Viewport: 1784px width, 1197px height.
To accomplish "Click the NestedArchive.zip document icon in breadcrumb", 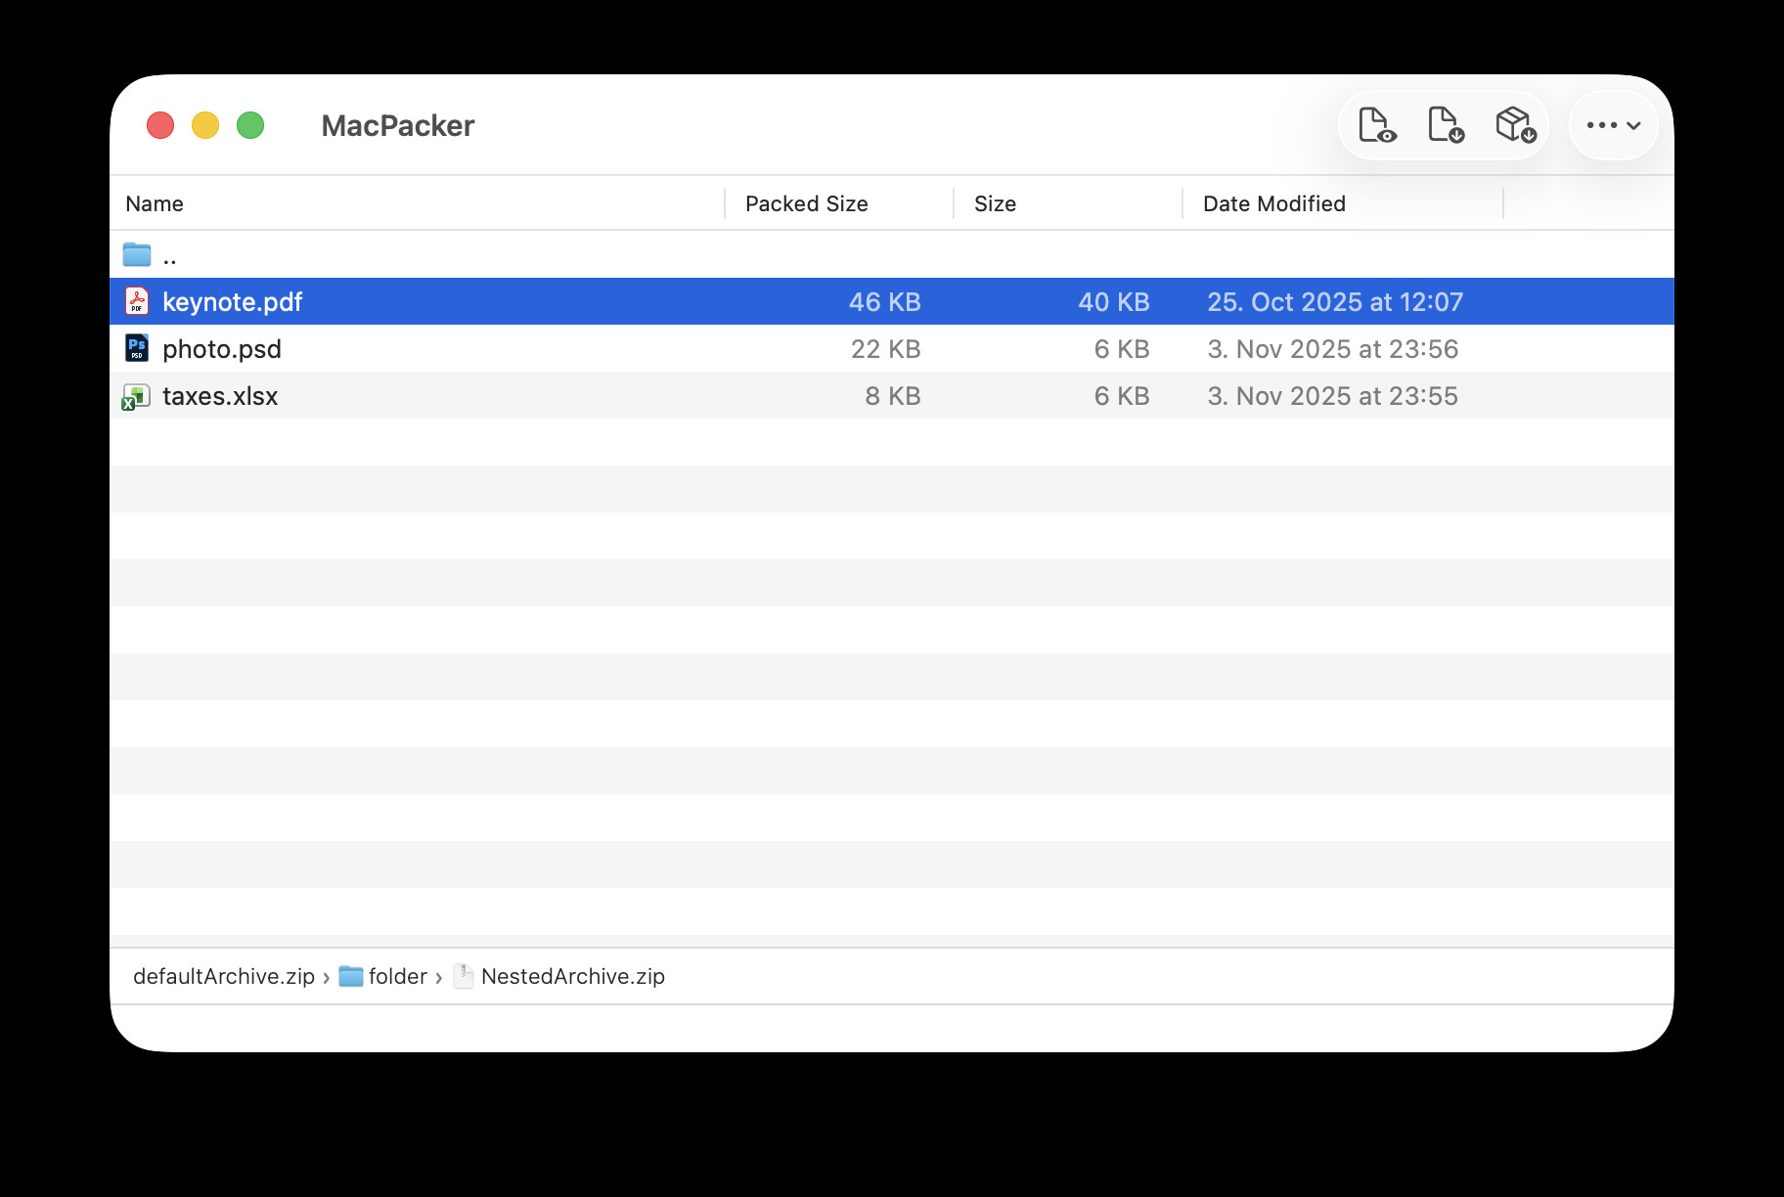I will (x=464, y=976).
